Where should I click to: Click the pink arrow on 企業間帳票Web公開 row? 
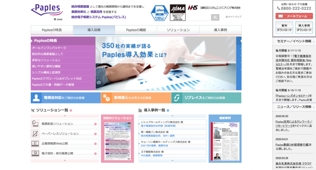click(x=95, y=143)
